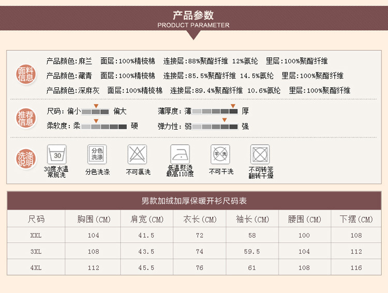Select the XXL size row label

tap(36, 235)
